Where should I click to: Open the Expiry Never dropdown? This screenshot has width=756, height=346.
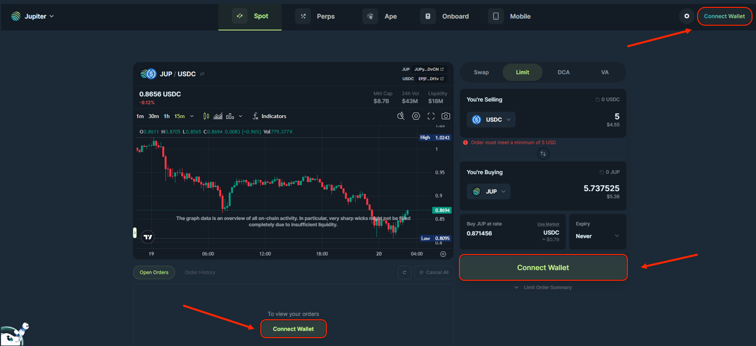tap(598, 236)
